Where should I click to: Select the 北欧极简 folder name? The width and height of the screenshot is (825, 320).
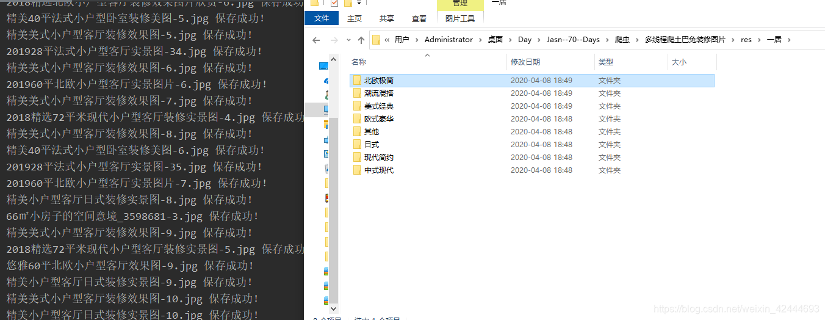pyautogui.click(x=379, y=80)
